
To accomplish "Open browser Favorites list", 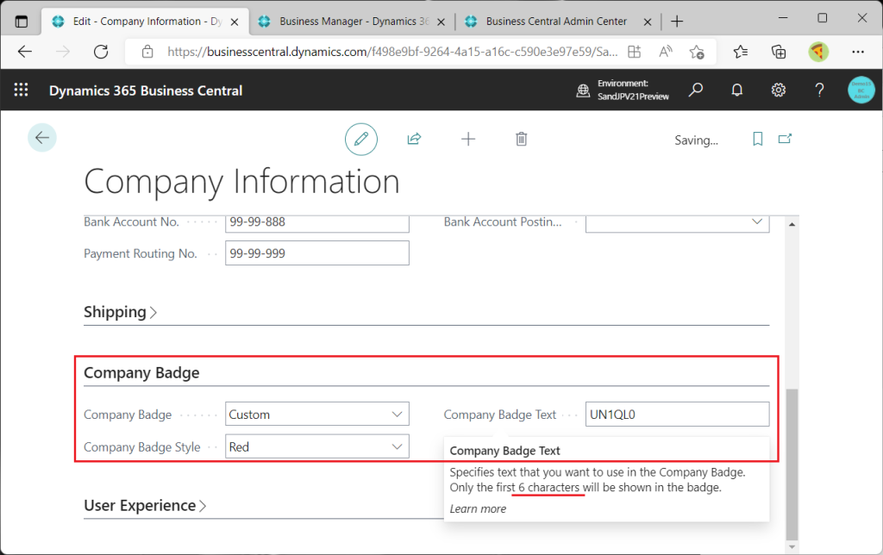I will coord(740,52).
